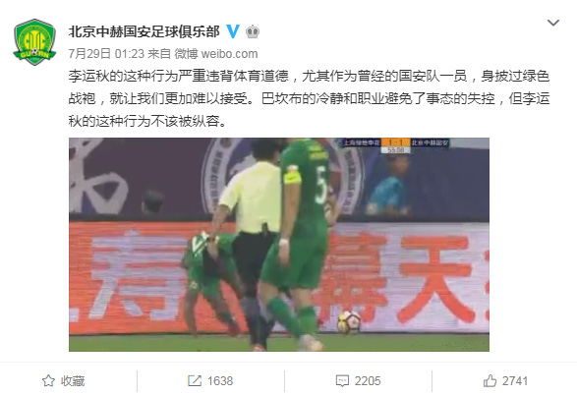The width and height of the screenshot is (577, 396).
Task: Click the comment bubble icon
Action: click(x=342, y=380)
